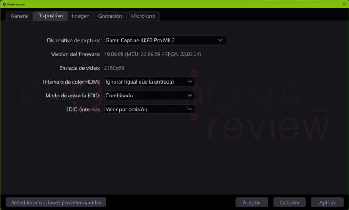Click the EDID (interno) label

pos(83,109)
